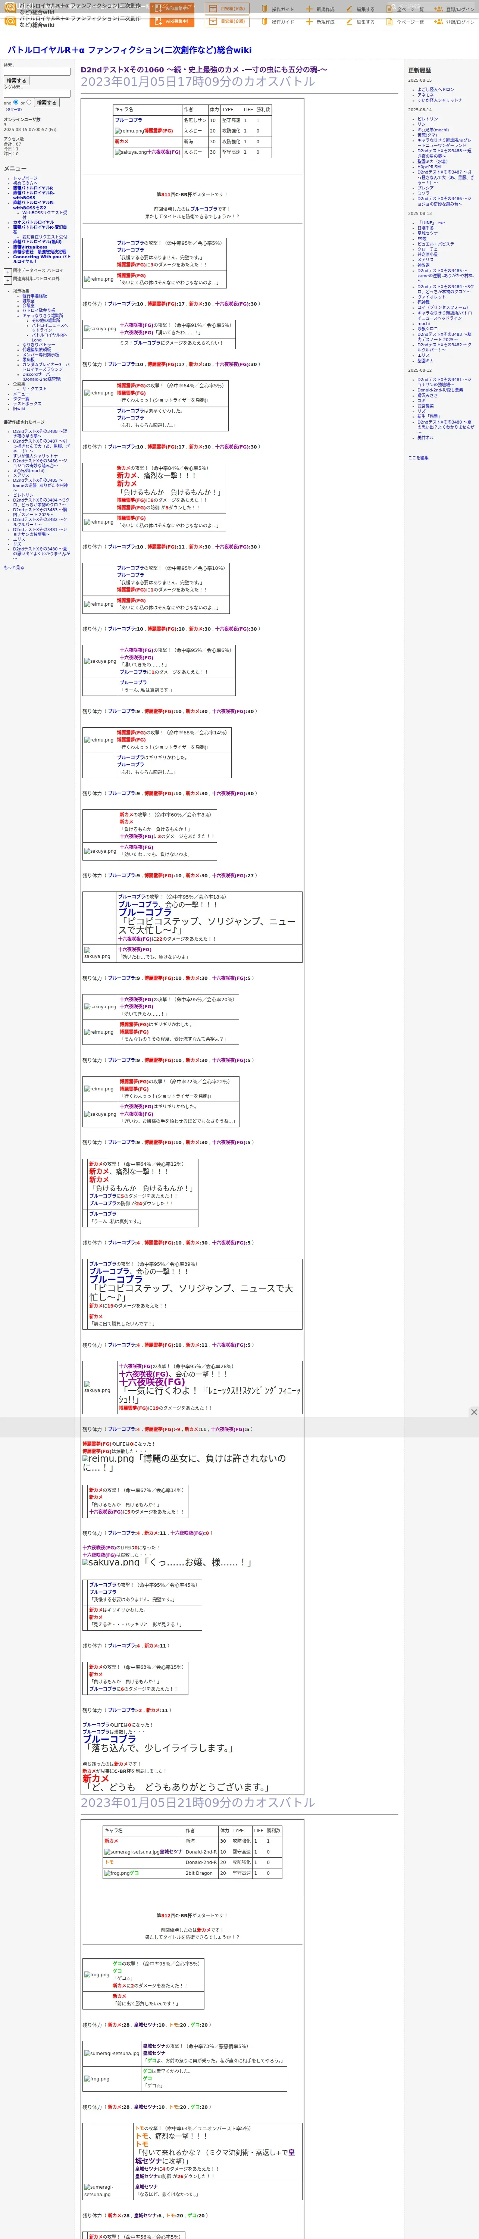Click the reimu.png broken image in the first character table
The height and width of the screenshot is (2239, 479).
coord(129,131)
